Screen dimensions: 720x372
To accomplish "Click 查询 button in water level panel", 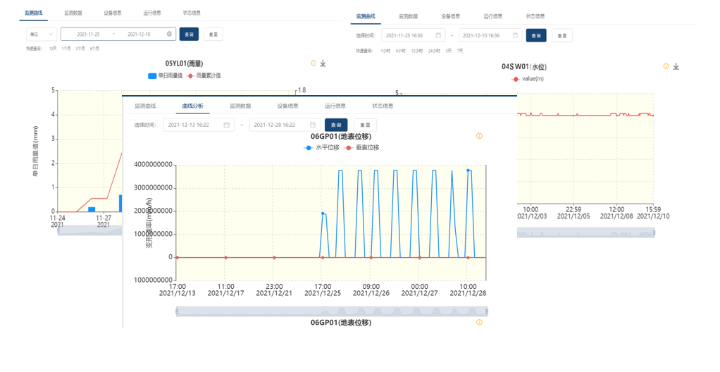I will [536, 35].
